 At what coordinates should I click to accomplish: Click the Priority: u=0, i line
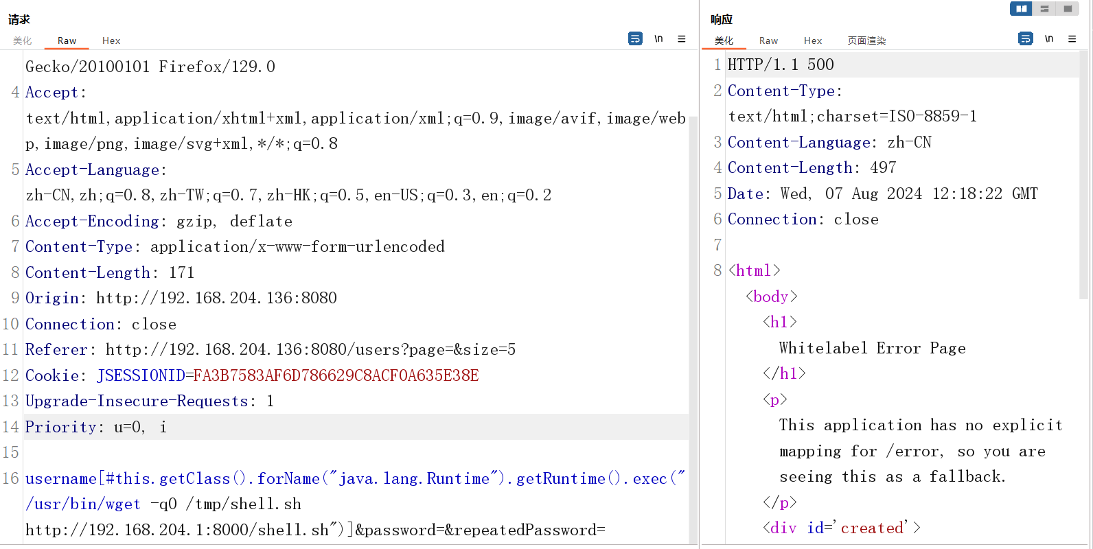[x=96, y=427]
